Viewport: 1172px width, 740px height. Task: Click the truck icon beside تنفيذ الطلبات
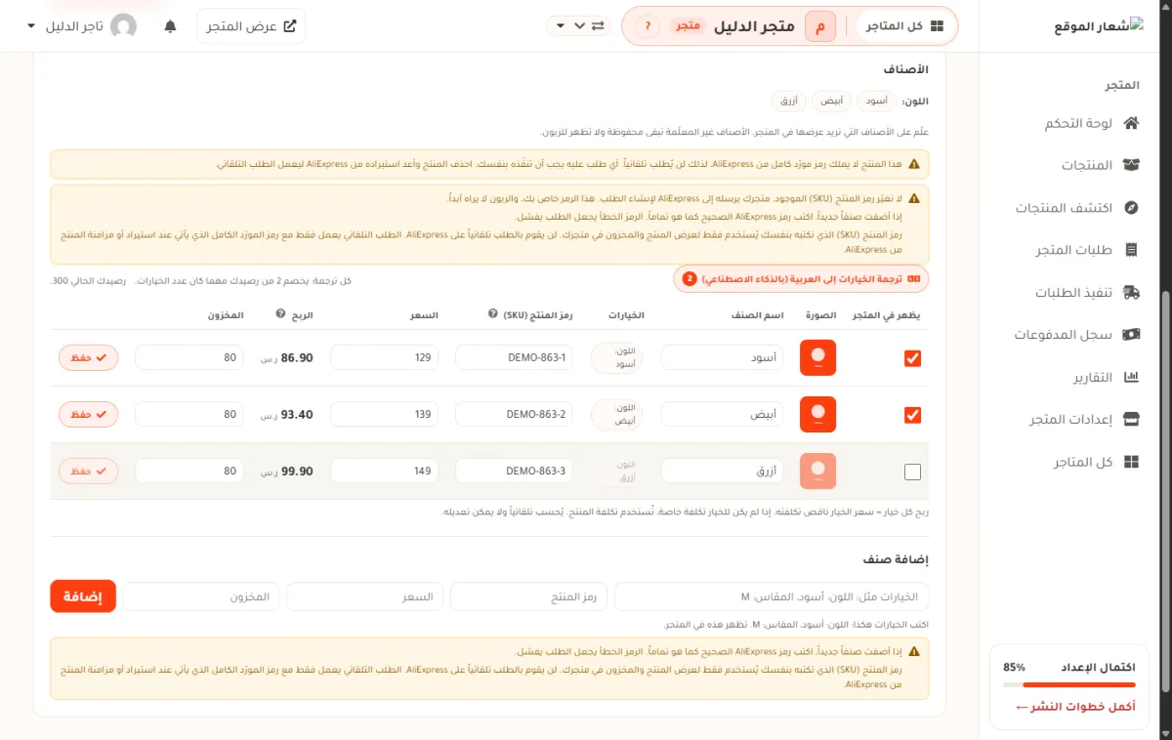coord(1132,292)
